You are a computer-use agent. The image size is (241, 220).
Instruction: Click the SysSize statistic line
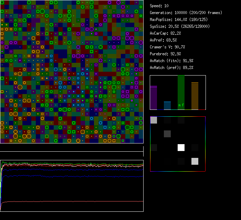click(180, 26)
